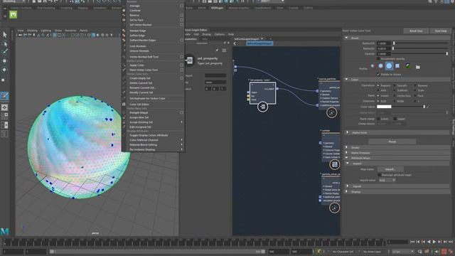The image size is (455, 256).
Task: Click the Play forward button
Action: [434, 242]
